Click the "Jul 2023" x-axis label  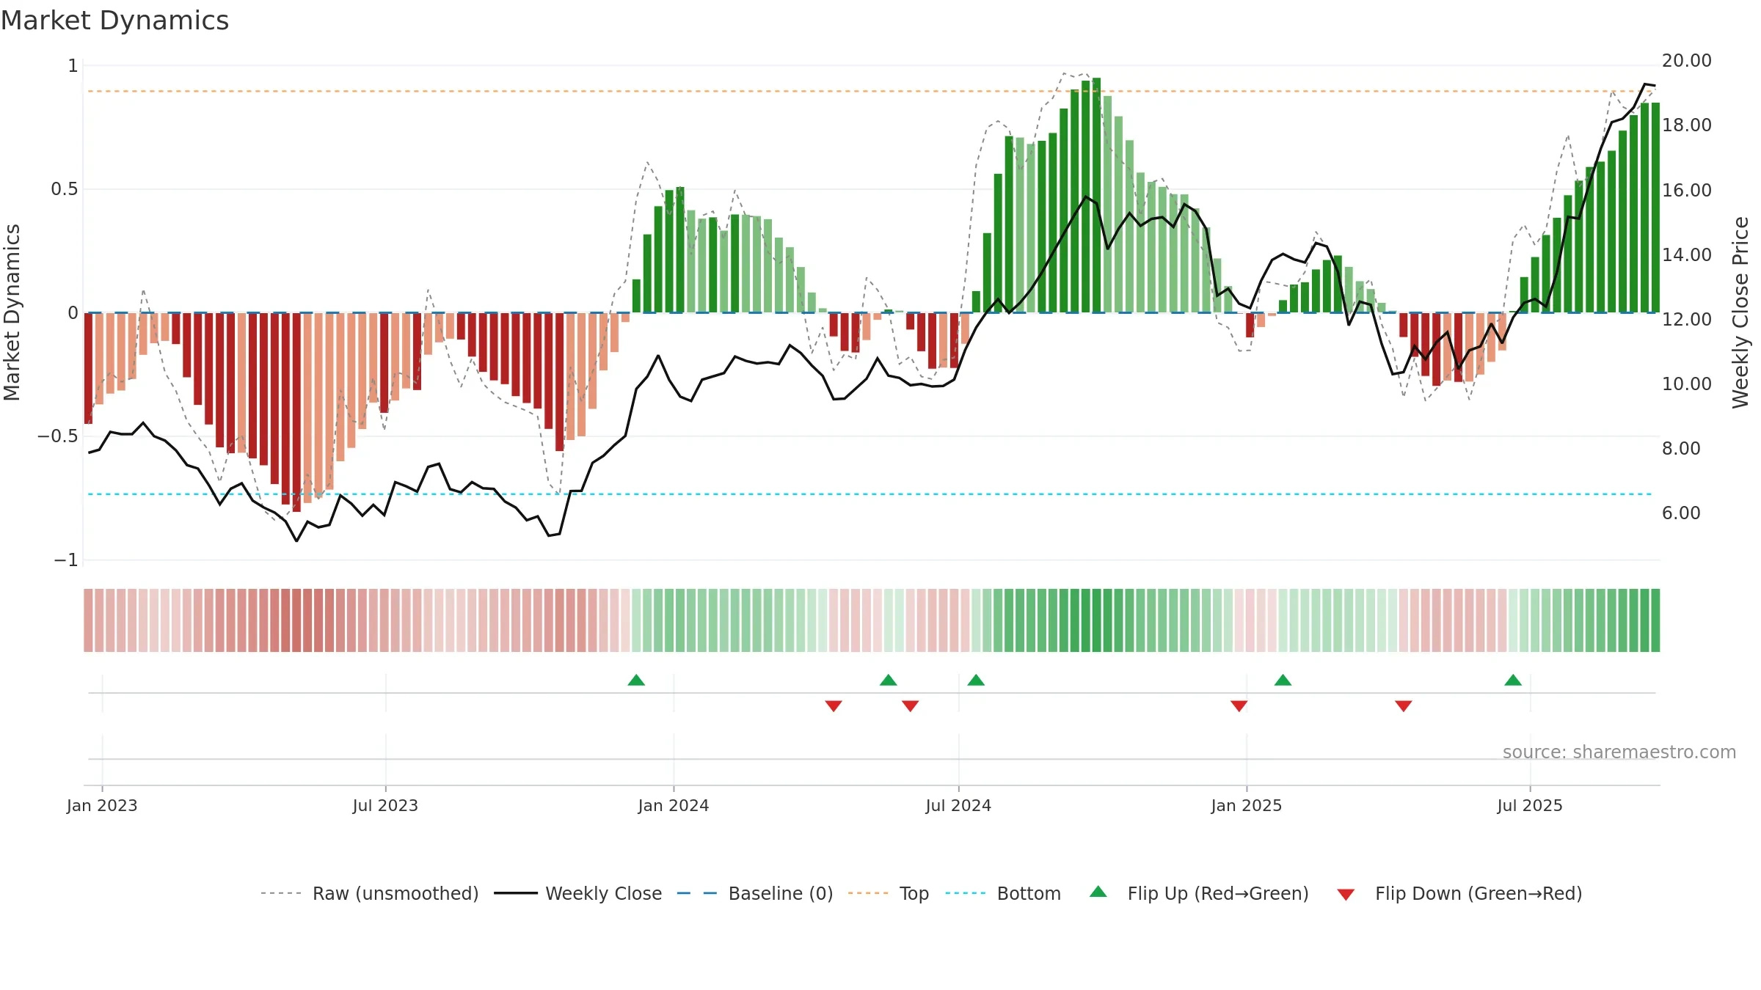(385, 805)
